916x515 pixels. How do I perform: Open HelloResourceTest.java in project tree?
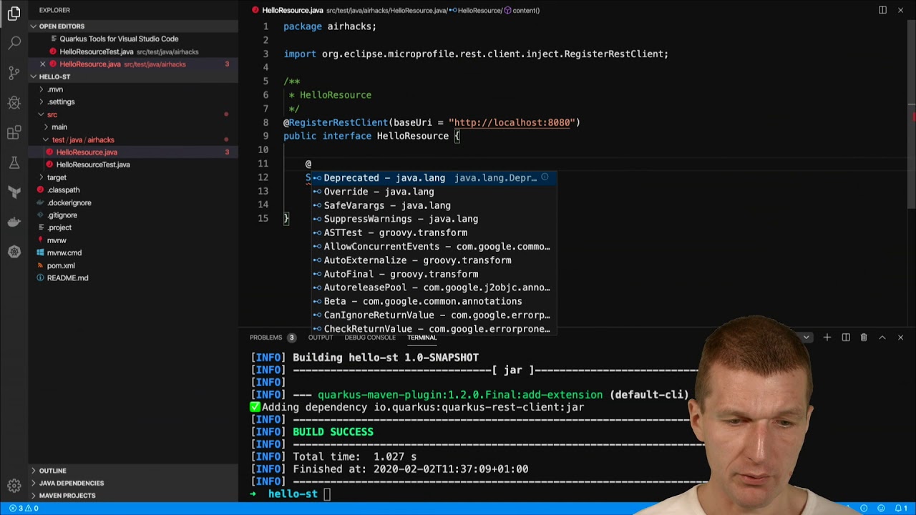pyautogui.click(x=93, y=165)
